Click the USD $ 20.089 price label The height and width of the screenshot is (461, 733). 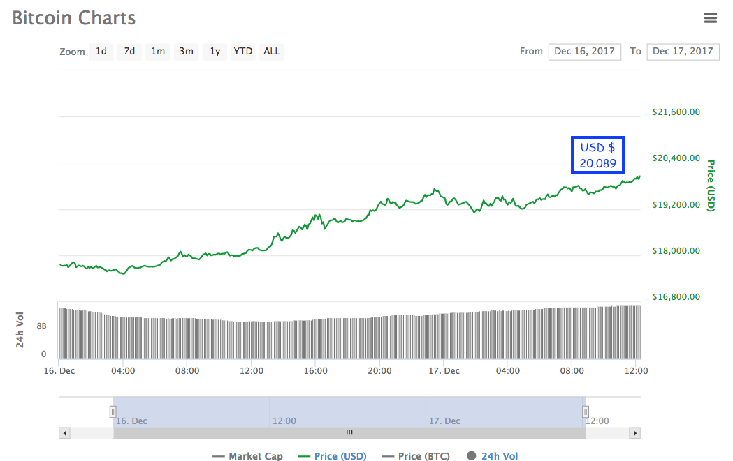(598, 156)
